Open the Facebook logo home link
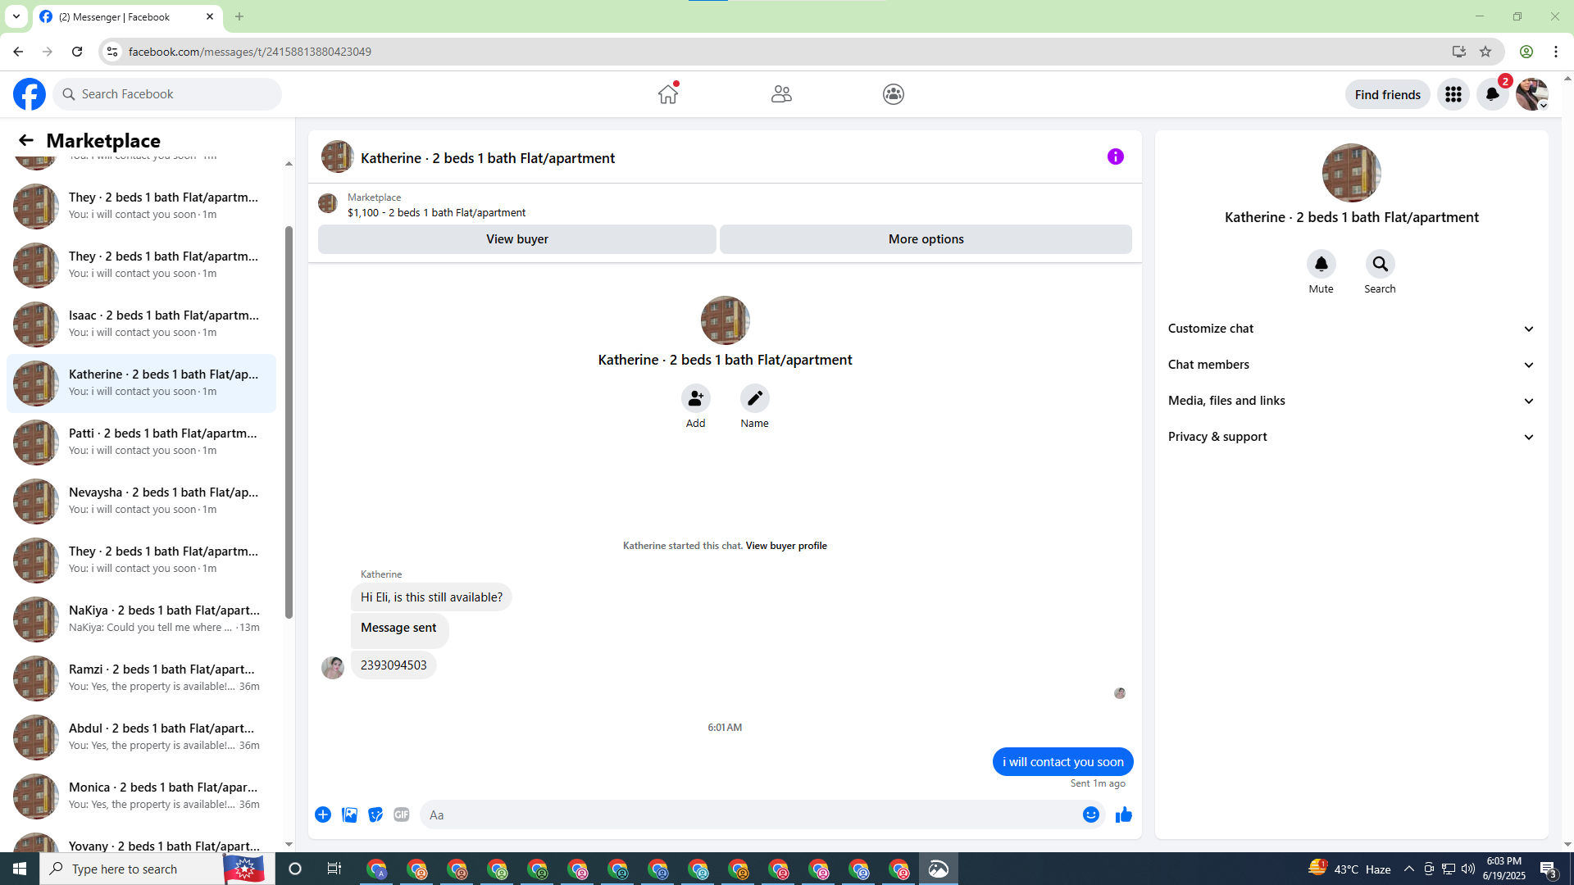This screenshot has height=885, width=1574. (30, 94)
